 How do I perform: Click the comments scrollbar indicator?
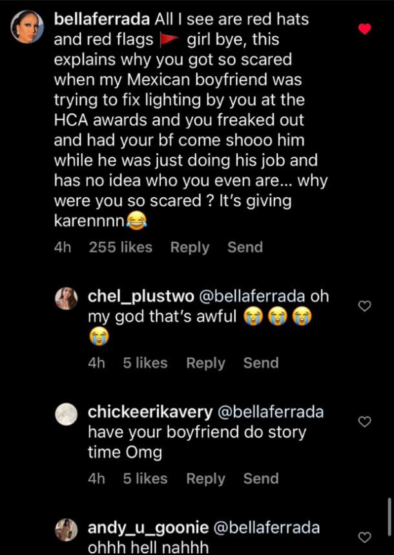click(x=389, y=516)
